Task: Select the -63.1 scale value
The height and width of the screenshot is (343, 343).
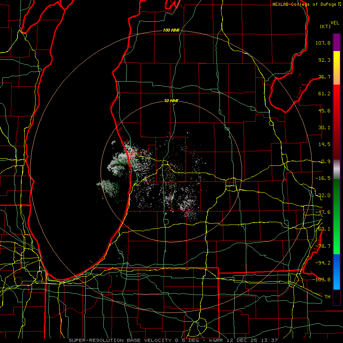Action: tap(323, 229)
